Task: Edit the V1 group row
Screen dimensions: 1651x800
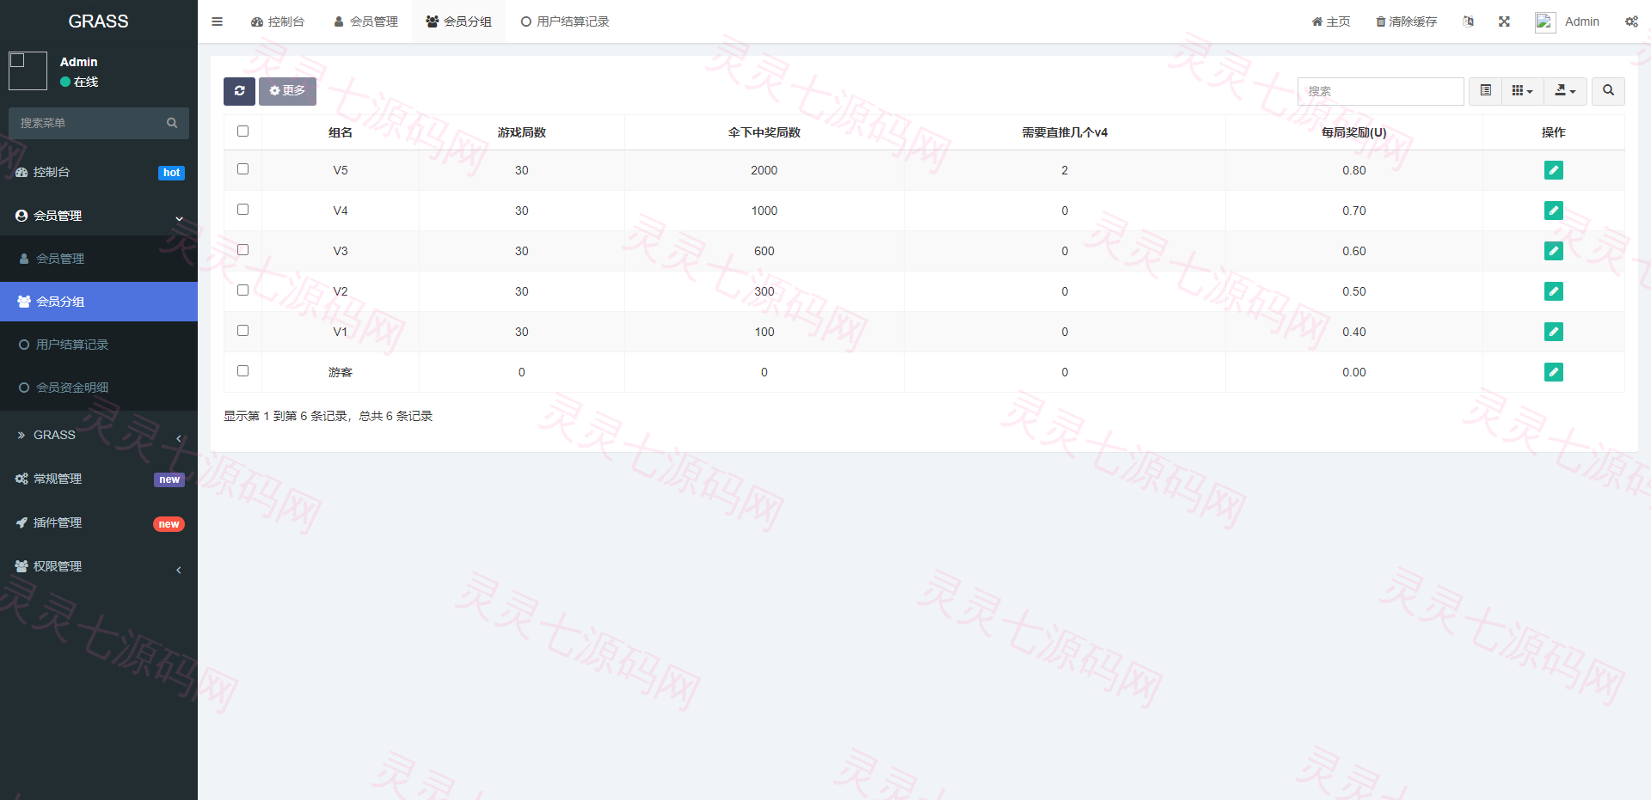Action: coord(1553,332)
